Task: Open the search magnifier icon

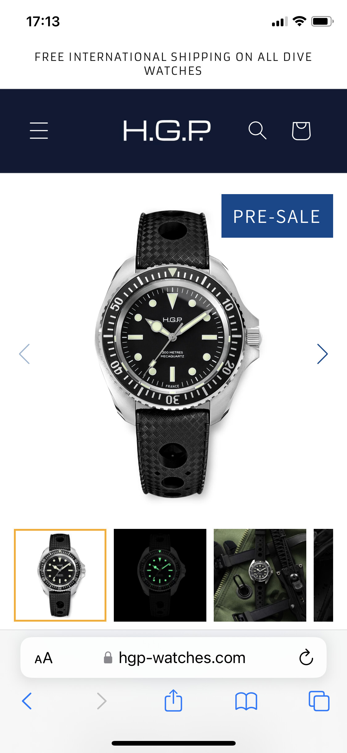Action: 257,130
